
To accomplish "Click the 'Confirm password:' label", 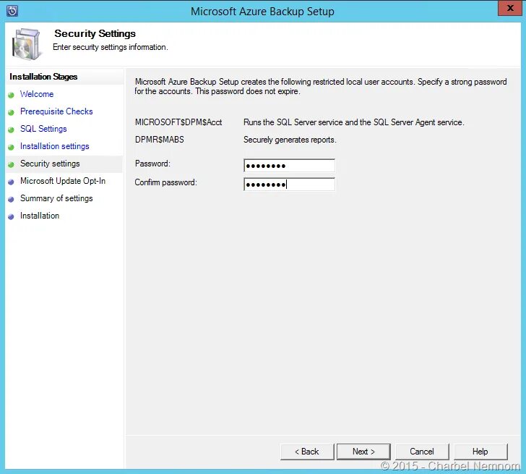I will (165, 182).
